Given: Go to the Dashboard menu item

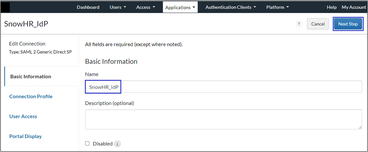Looking at the screenshot, I should point(88,7).
